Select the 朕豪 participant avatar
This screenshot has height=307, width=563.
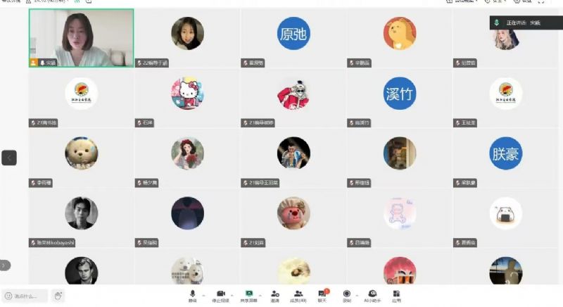point(505,153)
